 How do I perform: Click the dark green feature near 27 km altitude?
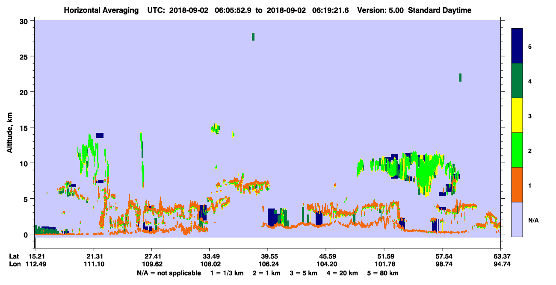253,37
